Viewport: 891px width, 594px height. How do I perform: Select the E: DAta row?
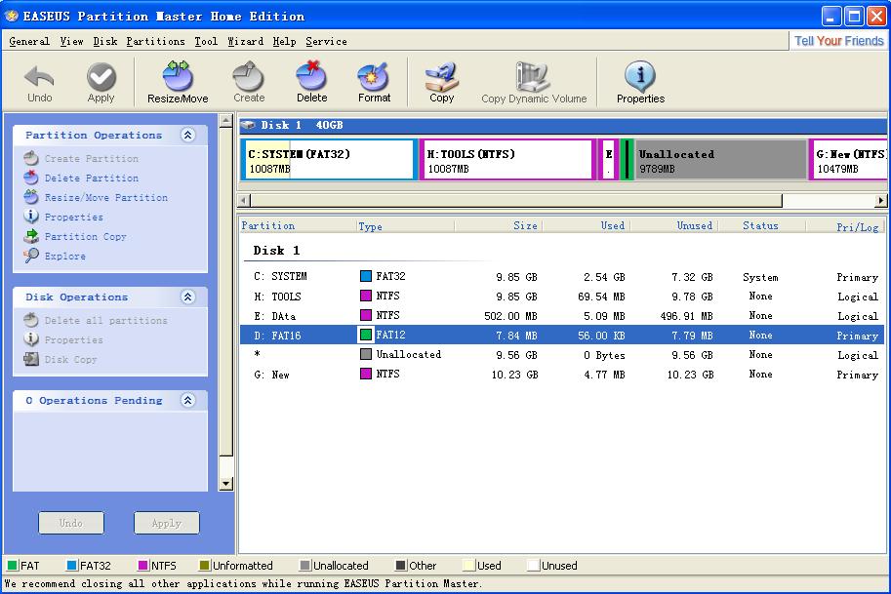[562, 316]
